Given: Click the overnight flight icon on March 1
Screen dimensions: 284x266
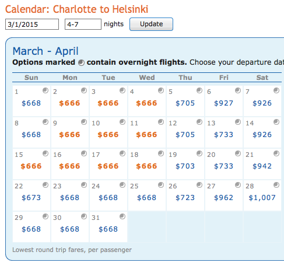Looking at the screenshot, I should (45, 90).
